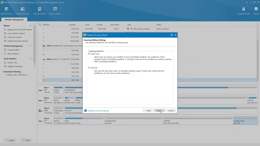
Task: Sort by Capacity column header
Action: pos(72,25)
